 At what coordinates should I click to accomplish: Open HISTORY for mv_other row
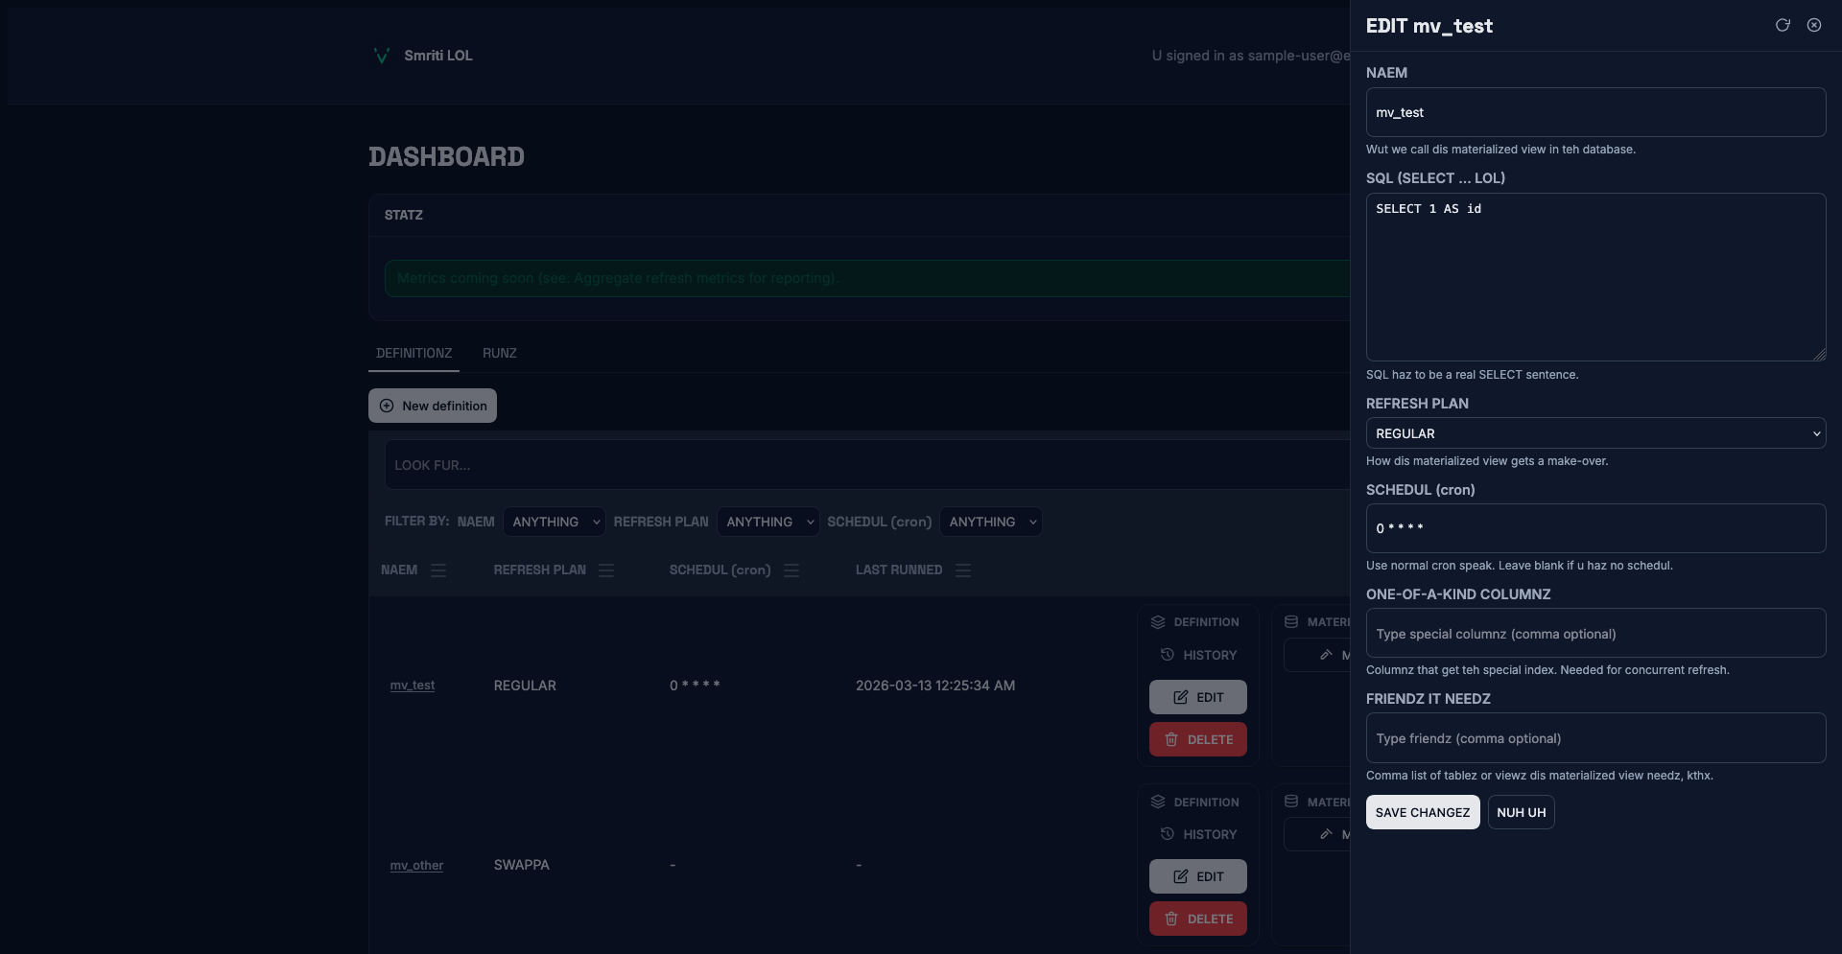1198,834
